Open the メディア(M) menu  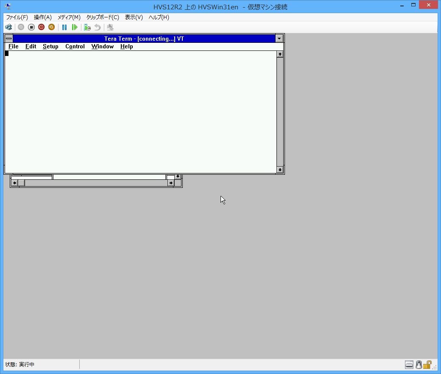(x=69, y=17)
